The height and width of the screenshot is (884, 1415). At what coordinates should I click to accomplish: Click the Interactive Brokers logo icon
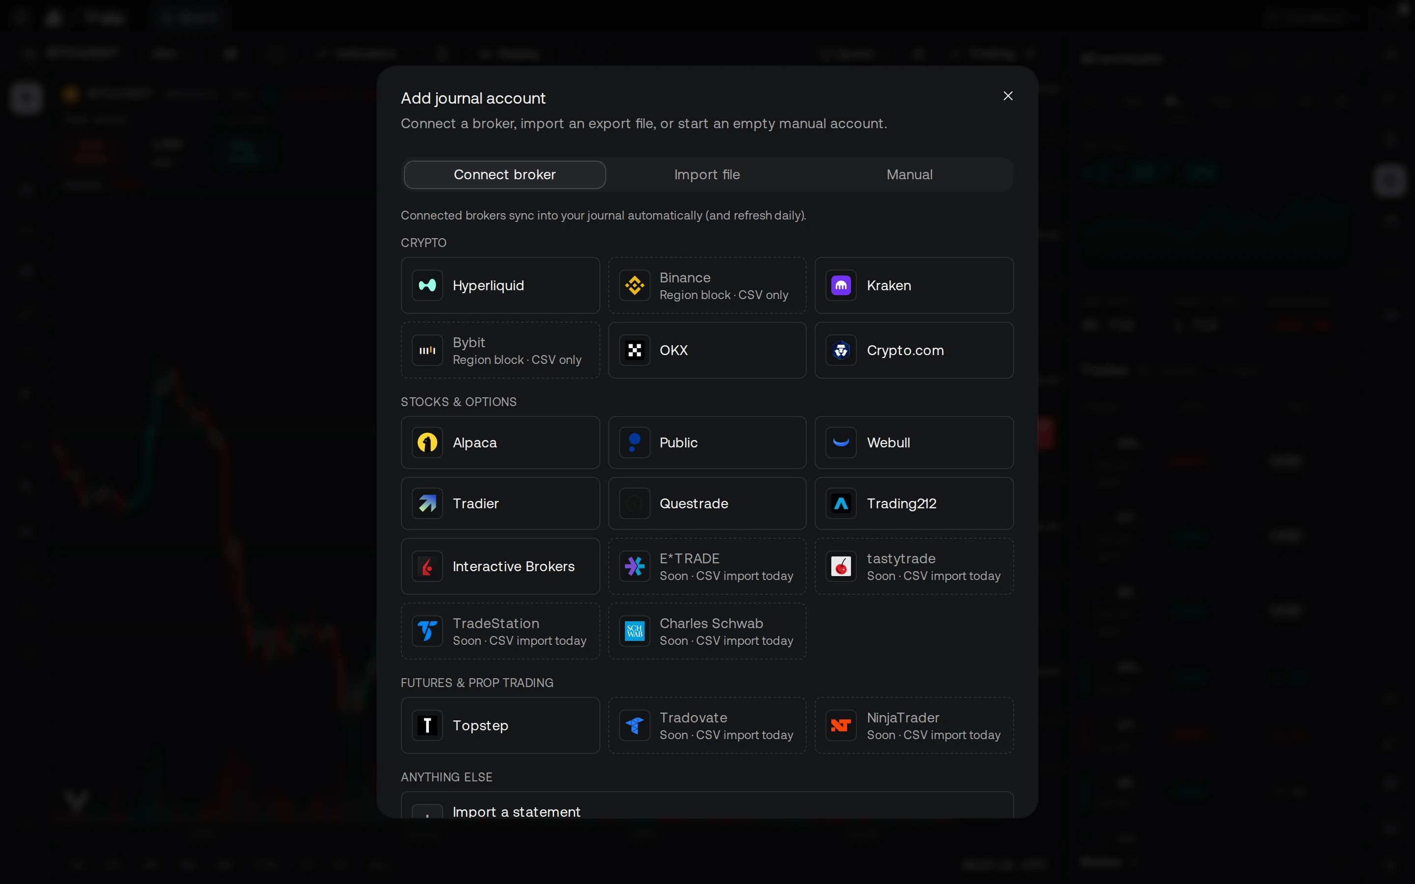(427, 567)
